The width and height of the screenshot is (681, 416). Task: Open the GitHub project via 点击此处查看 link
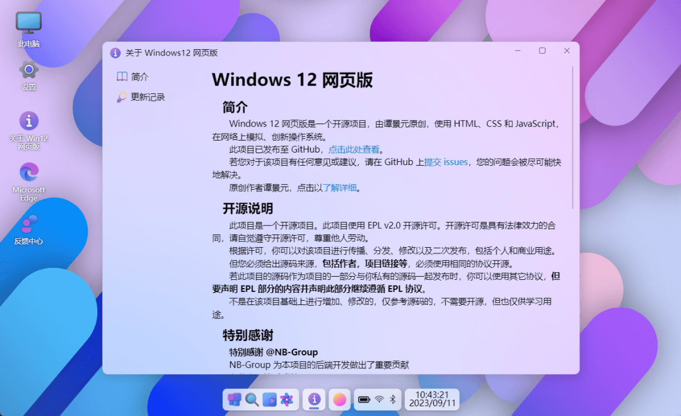[x=352, y=149]
